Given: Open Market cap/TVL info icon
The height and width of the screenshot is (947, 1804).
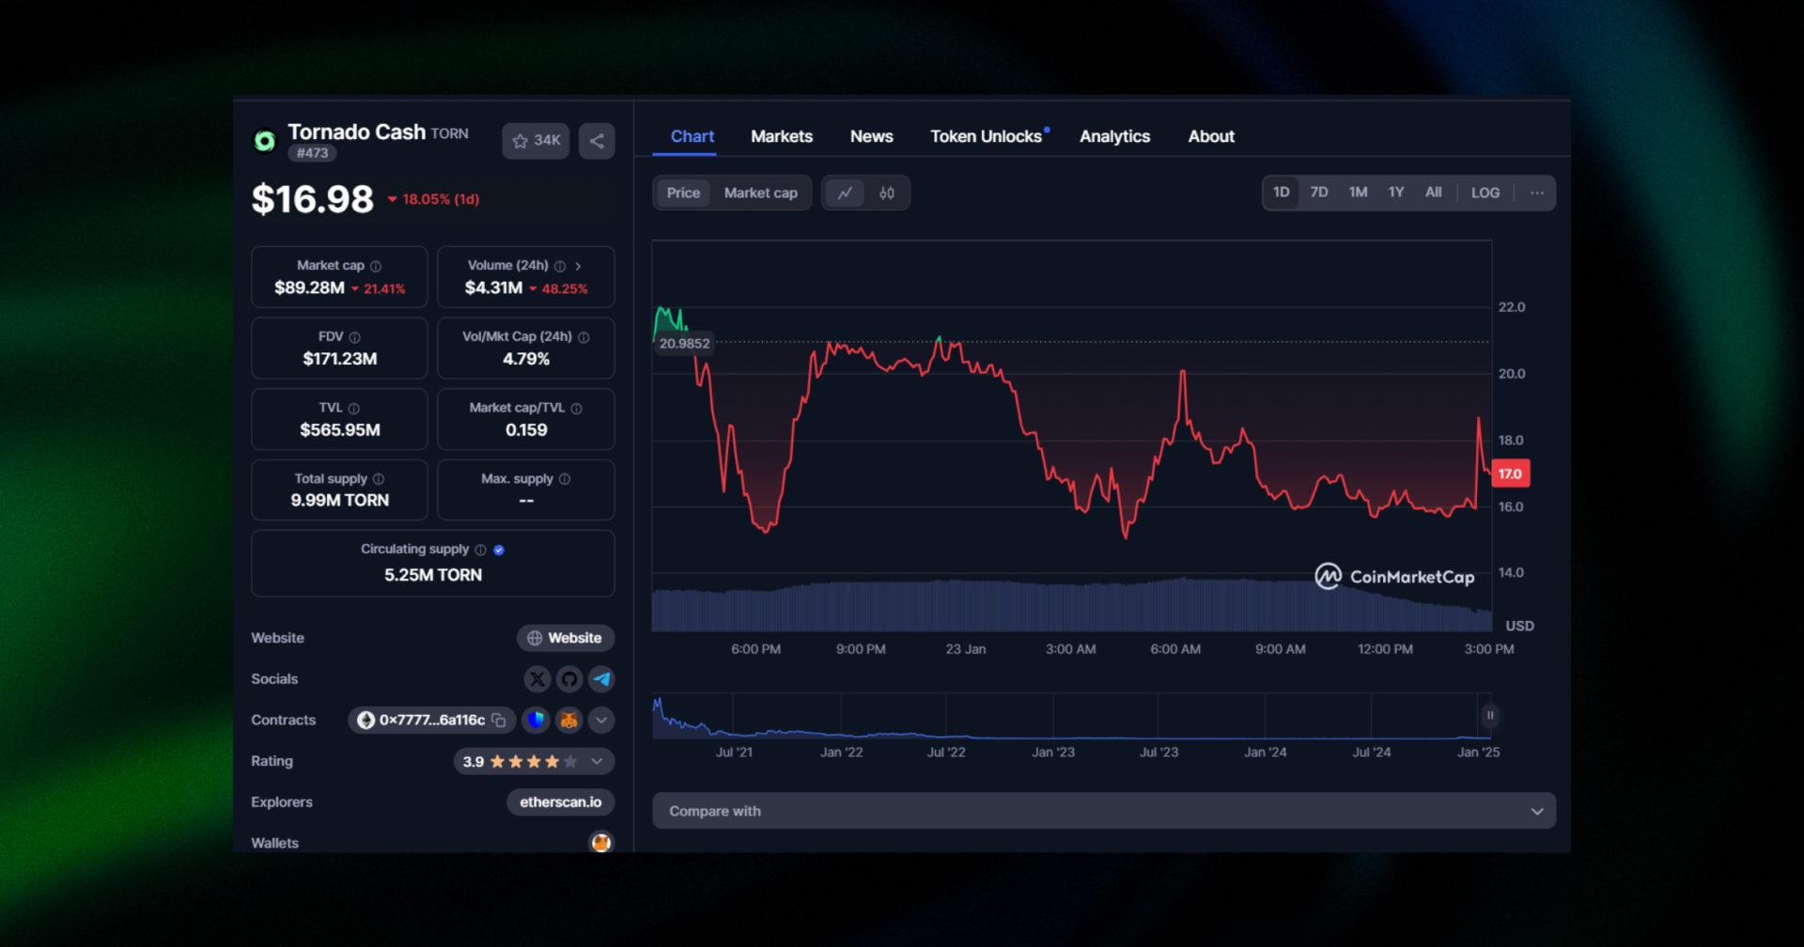Looking at the screenshot, I should point(577,409).
